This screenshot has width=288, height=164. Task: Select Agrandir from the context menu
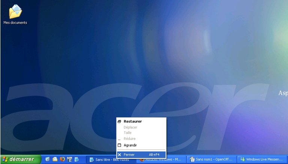[x=141, y=145]
